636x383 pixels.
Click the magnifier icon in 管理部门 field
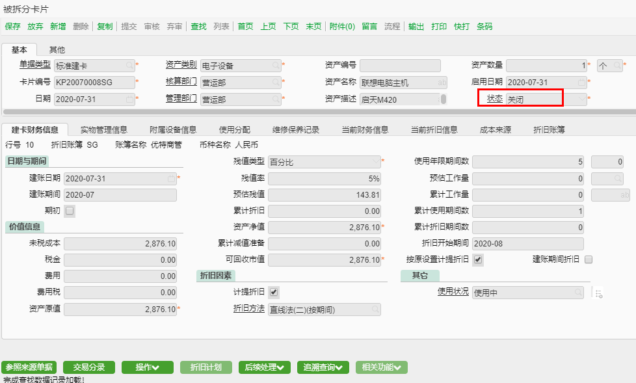click(276, 99)
